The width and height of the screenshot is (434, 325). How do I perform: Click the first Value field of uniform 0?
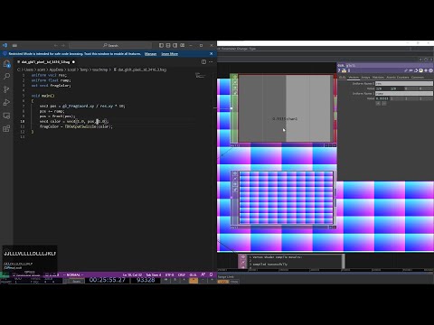click(x=382, y=88)
